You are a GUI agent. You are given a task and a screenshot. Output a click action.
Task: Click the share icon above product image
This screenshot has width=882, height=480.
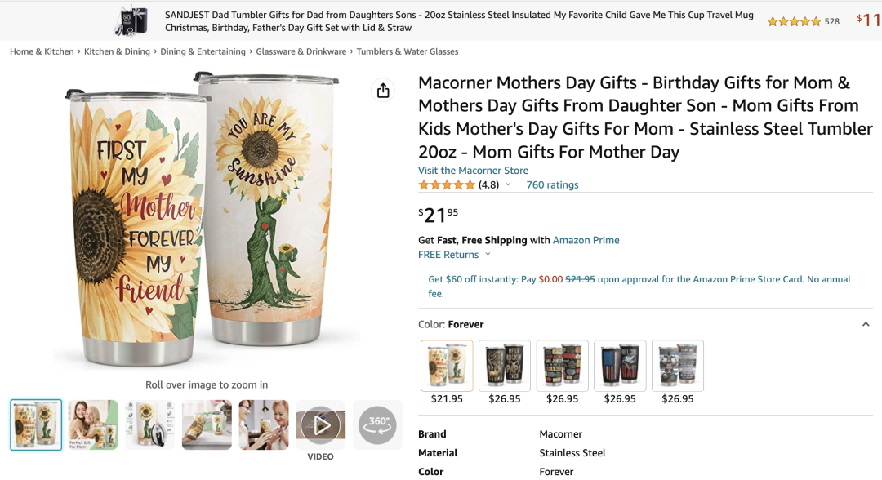383,91
